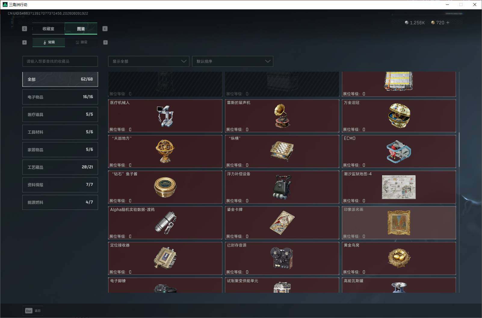
Task: Click the D key hint icon
Action: point(105,42)
